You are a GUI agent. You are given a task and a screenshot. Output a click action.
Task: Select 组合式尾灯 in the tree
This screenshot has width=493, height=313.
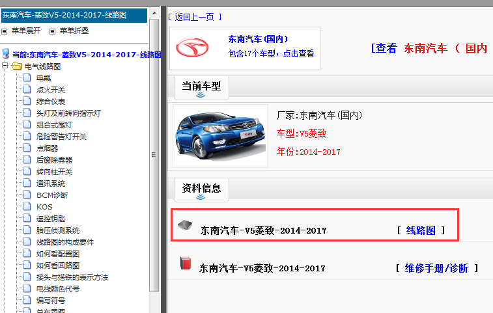[x=54, y=125]
